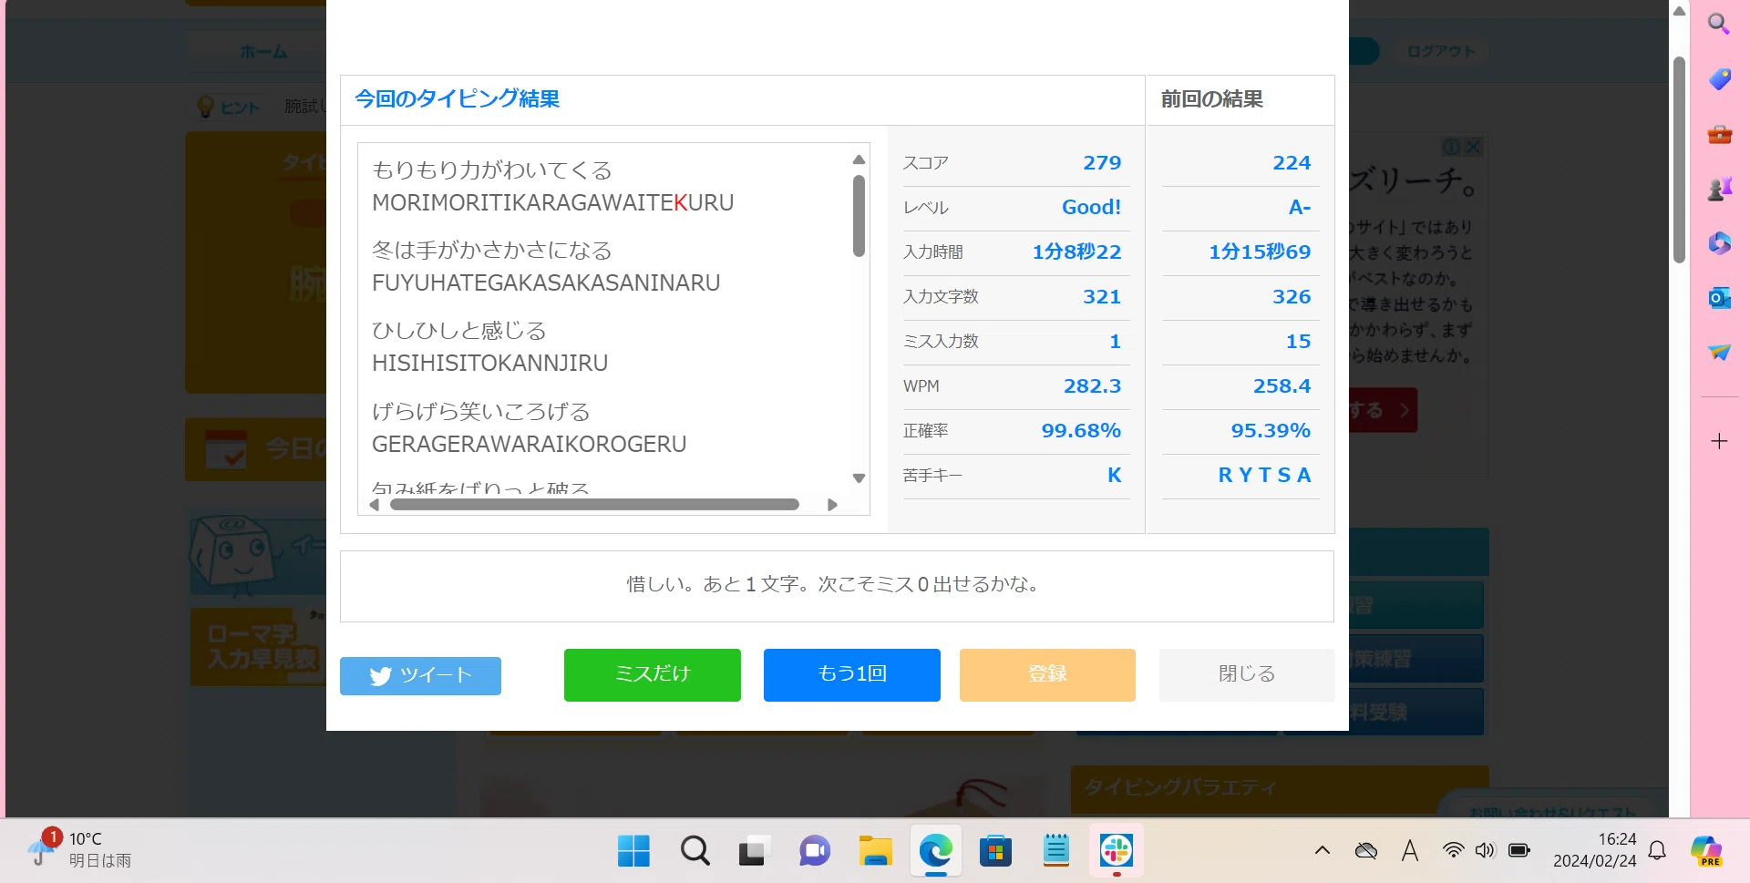Click the weak key value K
Screen dimensions: 1750x883
1114,476
